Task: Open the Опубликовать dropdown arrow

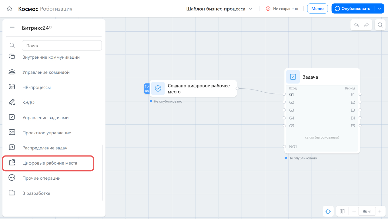Action: click(380, 8)
